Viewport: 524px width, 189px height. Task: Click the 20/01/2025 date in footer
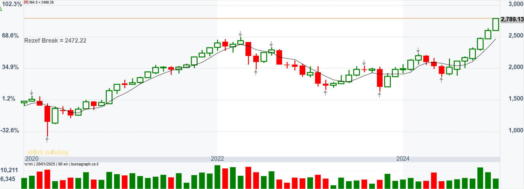coord(45,164)
